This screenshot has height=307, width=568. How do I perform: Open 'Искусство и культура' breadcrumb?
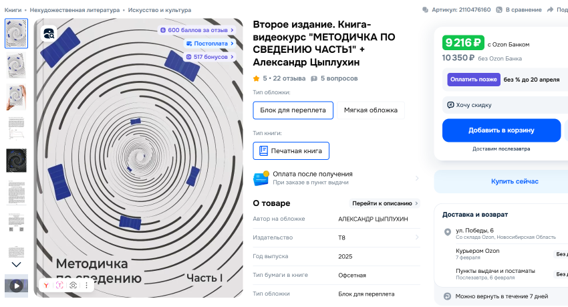click(159, 10)
